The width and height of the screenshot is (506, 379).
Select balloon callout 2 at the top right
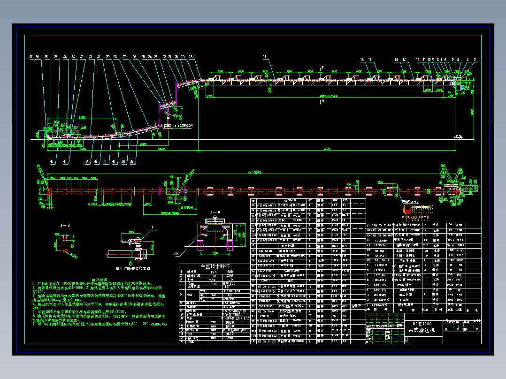click(x=475, y=60)
